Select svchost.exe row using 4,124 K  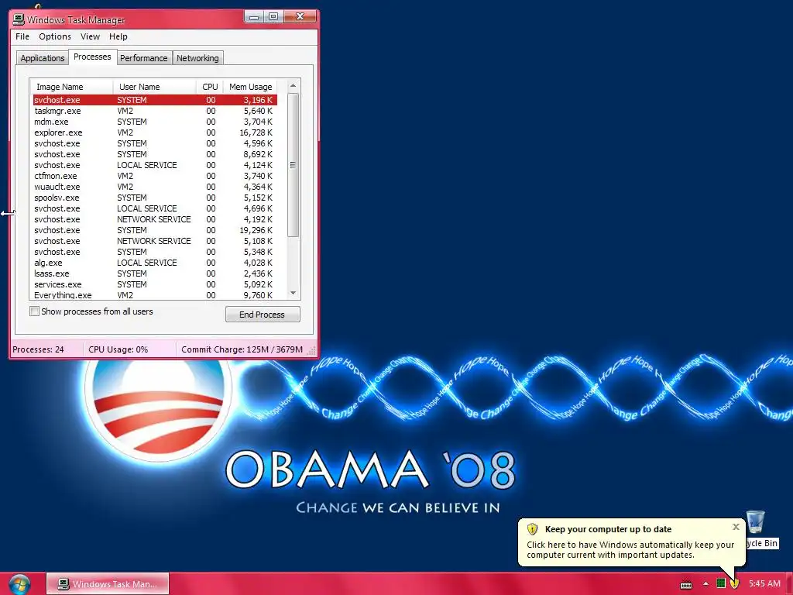tap(155, 165)
